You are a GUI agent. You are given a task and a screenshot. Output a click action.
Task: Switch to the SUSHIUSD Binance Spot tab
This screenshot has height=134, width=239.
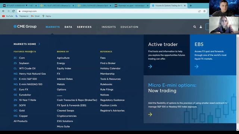(x=94, y=6)
